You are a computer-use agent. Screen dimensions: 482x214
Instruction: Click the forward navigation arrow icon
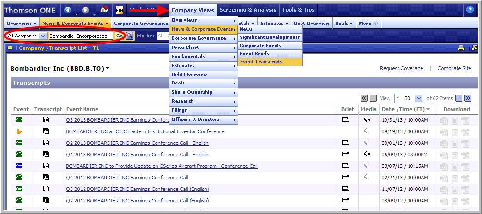pos(85,10)
